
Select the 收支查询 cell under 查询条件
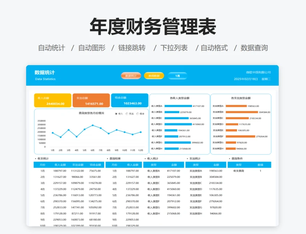[x=238, y=171]
